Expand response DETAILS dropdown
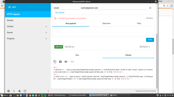174x97 pixels. [145, 47]
